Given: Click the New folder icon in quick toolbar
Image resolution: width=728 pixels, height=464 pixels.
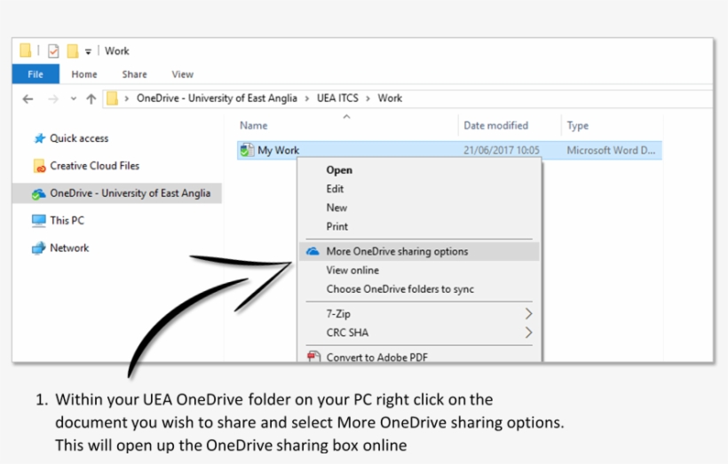Looking at the screenshot, I should pyautogui.click(x=73, y=51).
